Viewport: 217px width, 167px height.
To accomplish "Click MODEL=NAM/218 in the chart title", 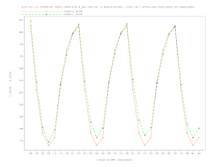I will coord(66,7).
